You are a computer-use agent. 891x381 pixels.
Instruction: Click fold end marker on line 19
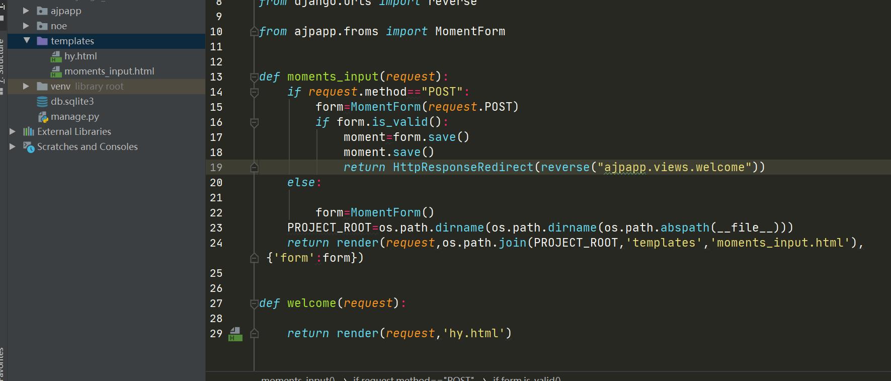tap(254, 168)
